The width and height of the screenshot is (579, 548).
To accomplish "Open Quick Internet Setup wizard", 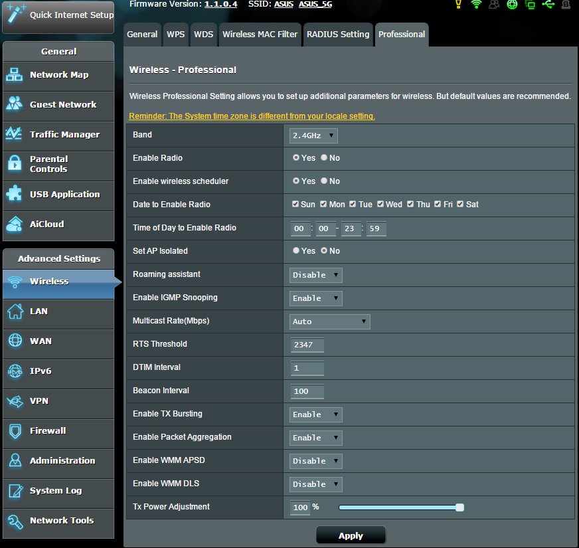I will tap(58, 16).
